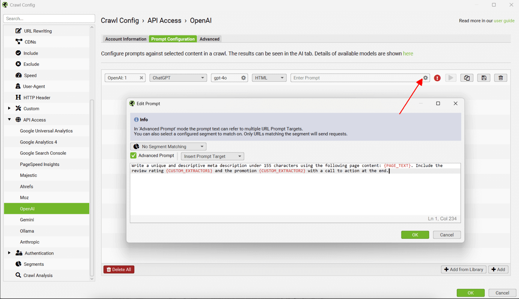Switch to the Account Information tab
Screen dimensions: 519x299
point(125,39)
